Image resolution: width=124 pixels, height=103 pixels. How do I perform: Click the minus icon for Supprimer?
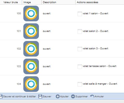point(73,97)
